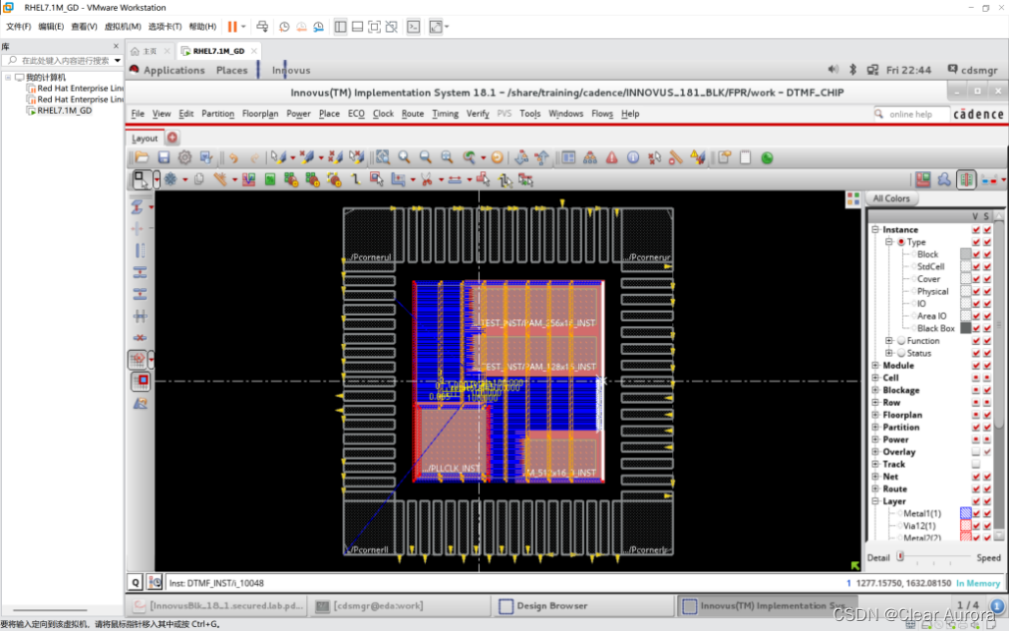
Task: Click the Fit view zoom icon
Action: point(383,158)
